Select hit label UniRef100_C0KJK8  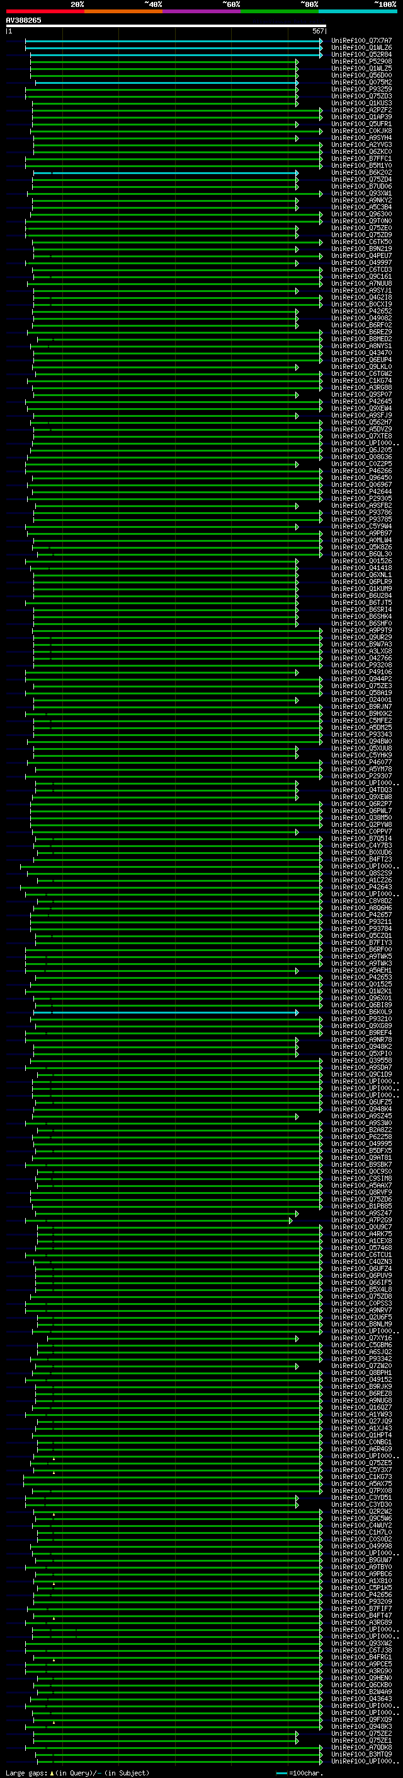pyautogui.click(x=361, y=131)
